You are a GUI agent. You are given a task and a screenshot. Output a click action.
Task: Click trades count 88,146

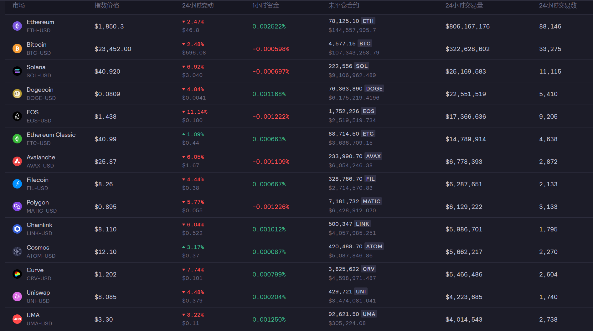550,26
